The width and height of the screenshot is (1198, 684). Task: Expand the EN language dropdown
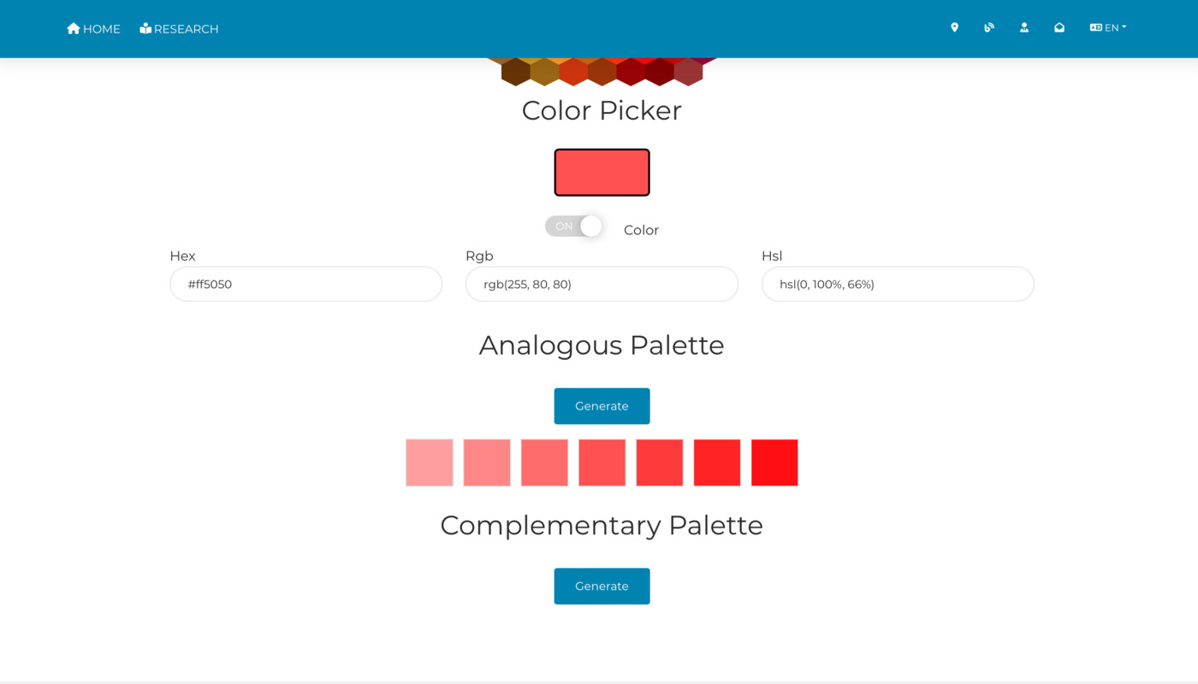[1108, 28]
